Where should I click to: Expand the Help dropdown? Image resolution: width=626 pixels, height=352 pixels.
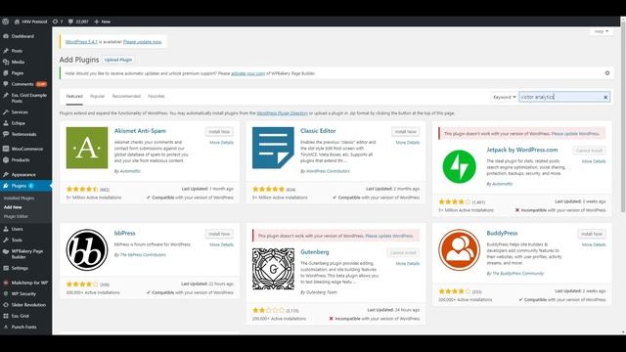[x=602, y=31]
